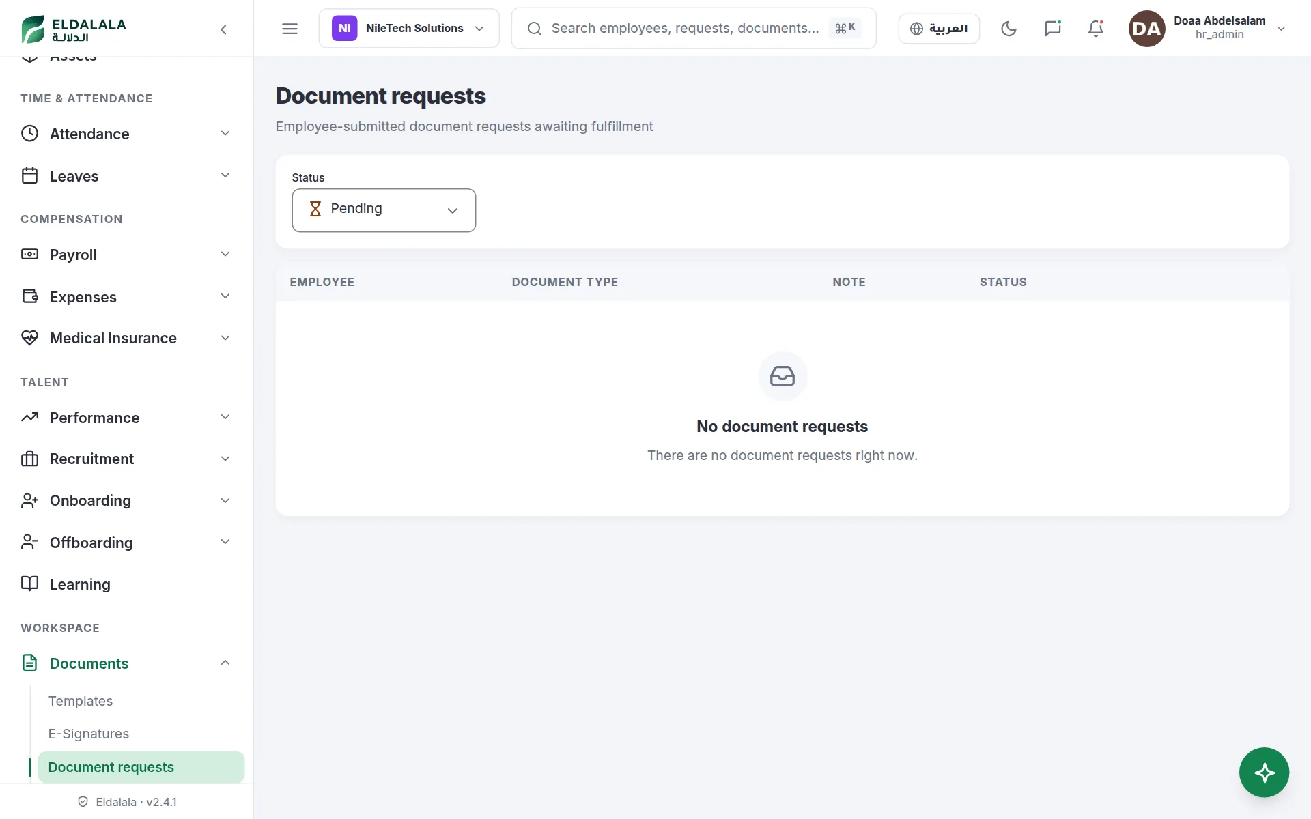Viewport: 1311px width, 819px height.
Task: Expand the Medical Insurance chevron
Action: pos(225,338)
